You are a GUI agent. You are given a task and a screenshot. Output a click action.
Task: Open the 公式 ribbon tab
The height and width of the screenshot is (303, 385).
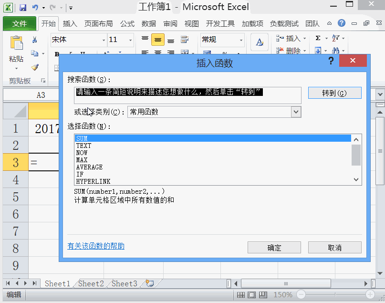tap(127, 23)
